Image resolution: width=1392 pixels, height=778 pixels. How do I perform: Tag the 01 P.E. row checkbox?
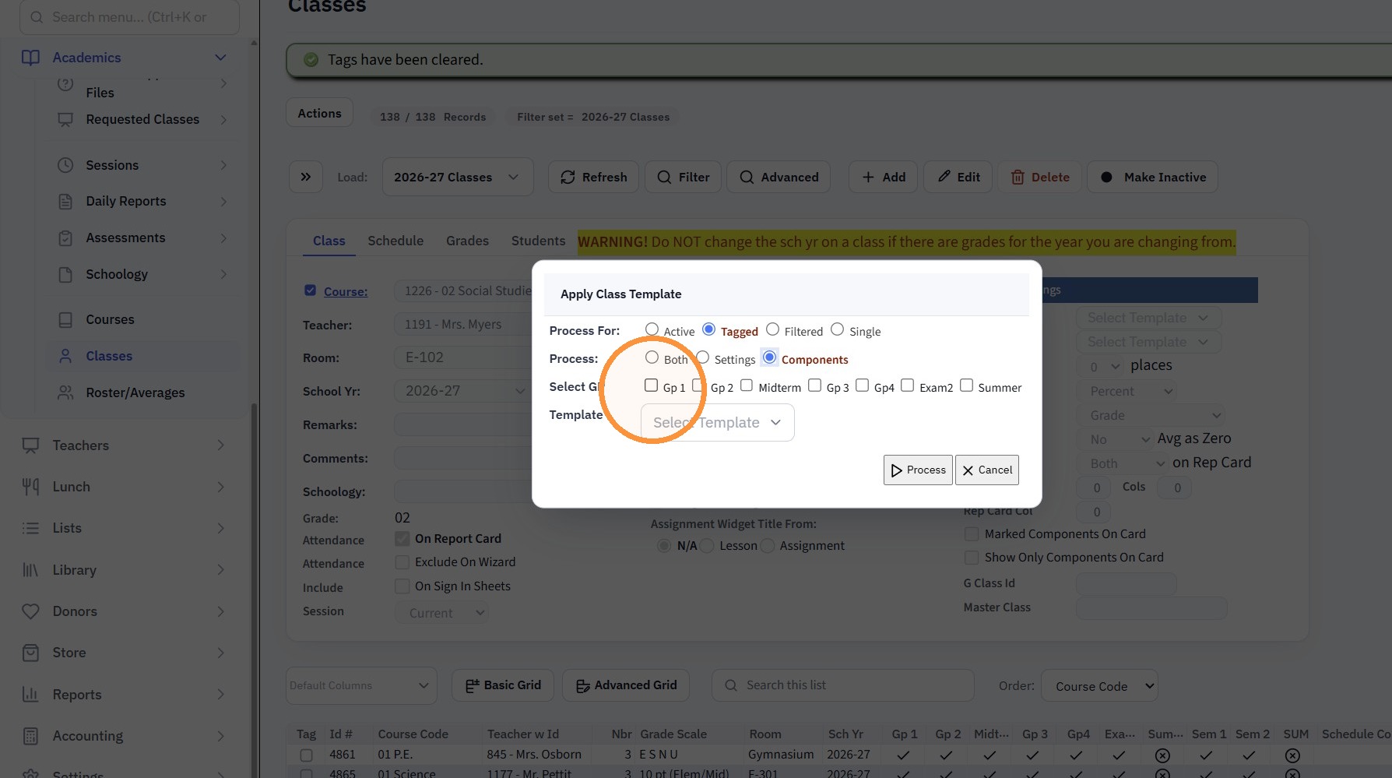307,755
